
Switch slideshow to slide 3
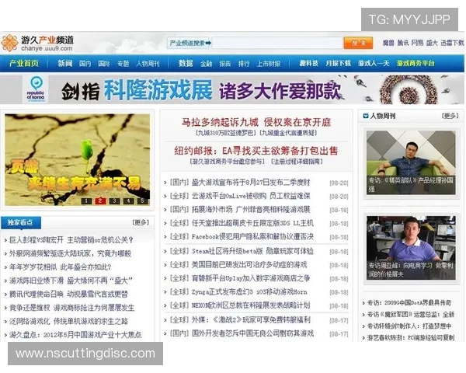click(x=114, y=201)
